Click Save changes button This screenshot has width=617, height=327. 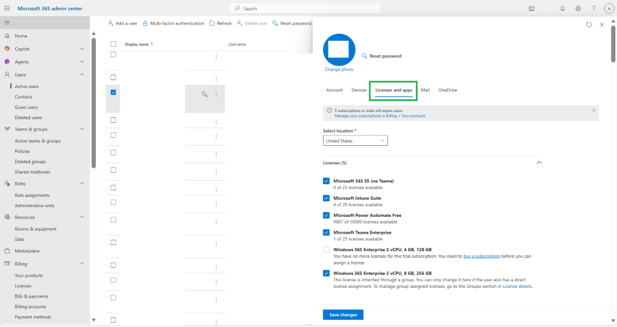coord(343,315)
